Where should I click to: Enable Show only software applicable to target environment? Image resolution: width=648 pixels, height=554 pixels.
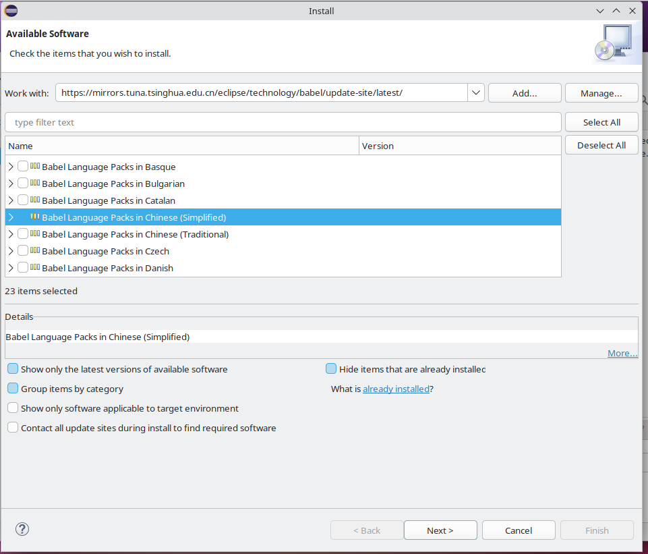click(x=13, y=408)
